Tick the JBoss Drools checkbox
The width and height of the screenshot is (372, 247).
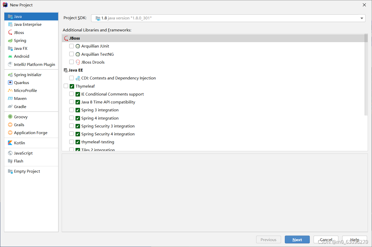coord(71,62)
